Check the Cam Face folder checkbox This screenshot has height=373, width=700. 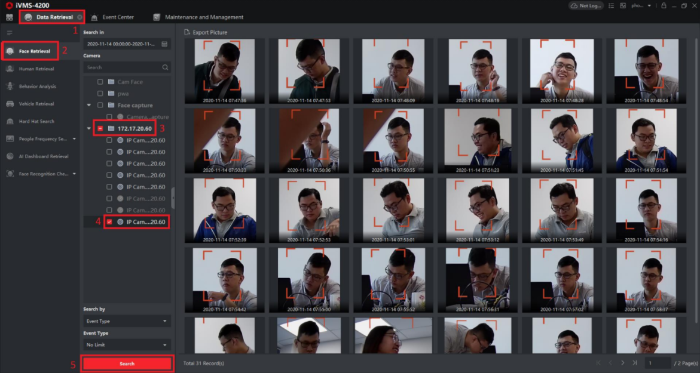(x=100, y=82)
